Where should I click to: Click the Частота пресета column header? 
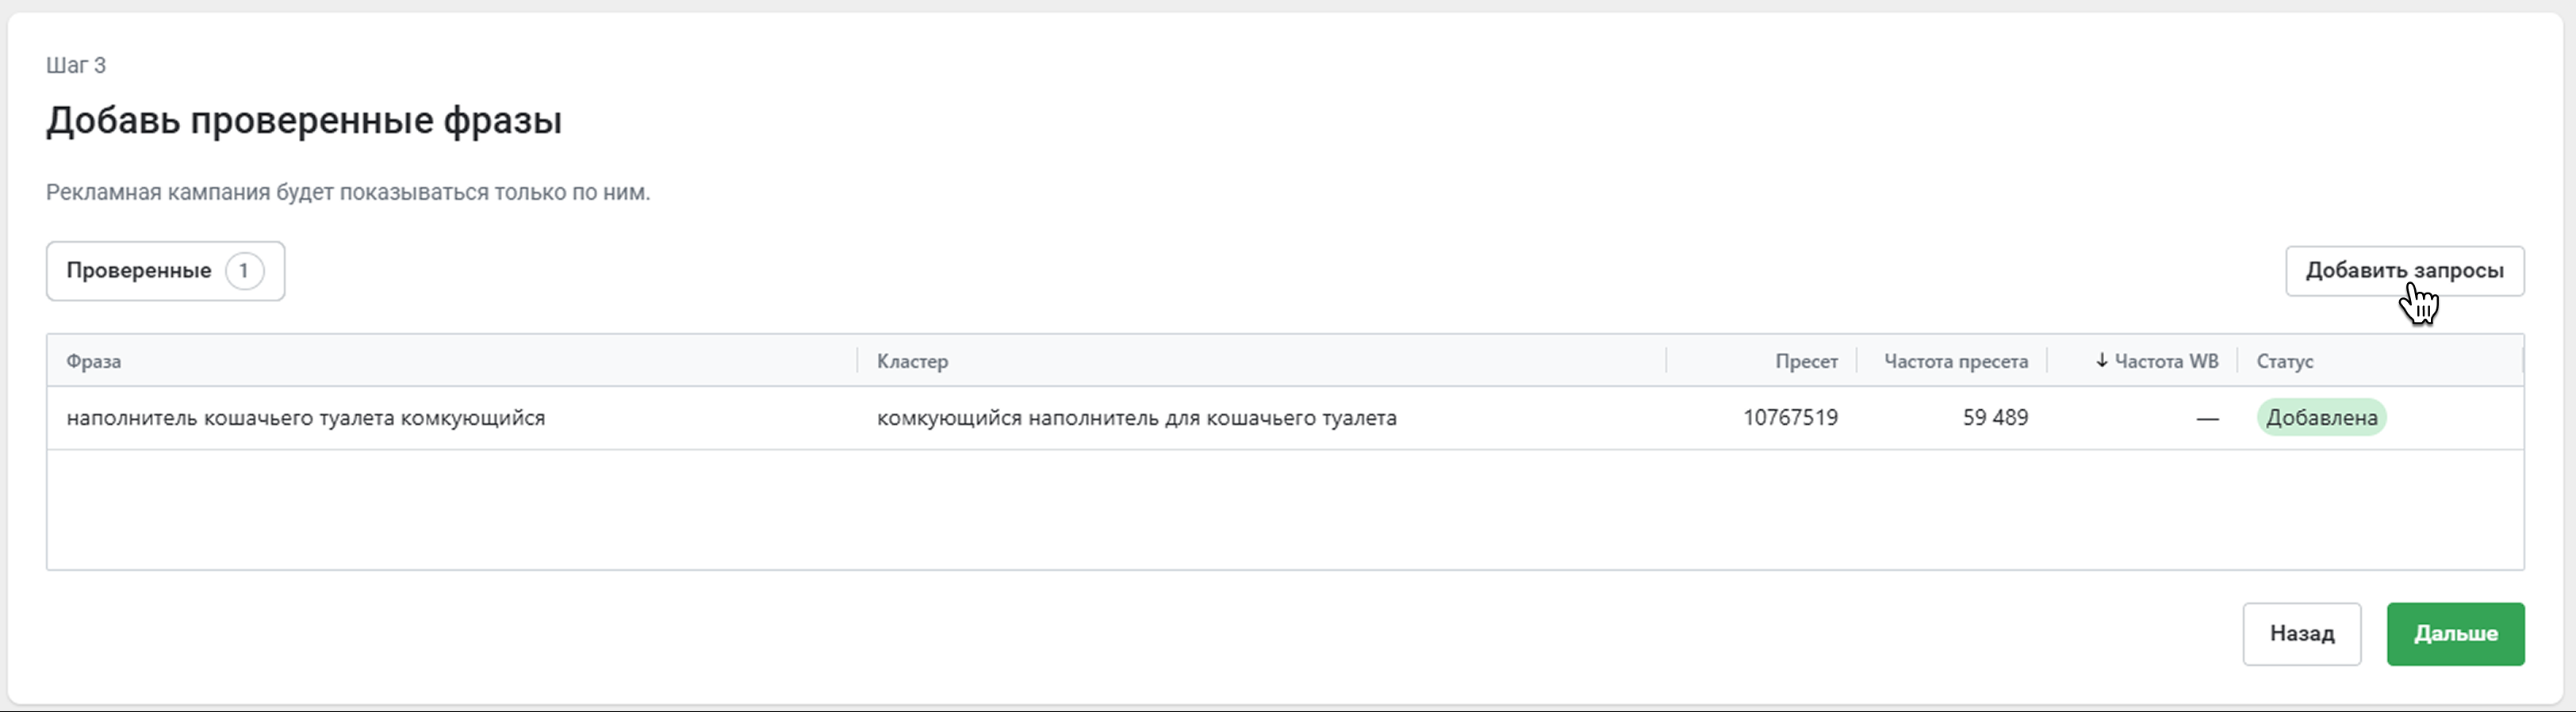click(x=1956, y=361)
